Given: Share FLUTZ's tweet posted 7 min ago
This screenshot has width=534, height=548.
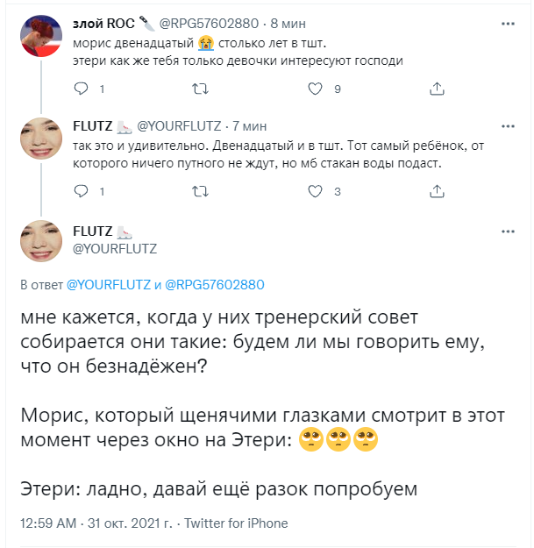Looking at the screenshot, I should point(436,191).
